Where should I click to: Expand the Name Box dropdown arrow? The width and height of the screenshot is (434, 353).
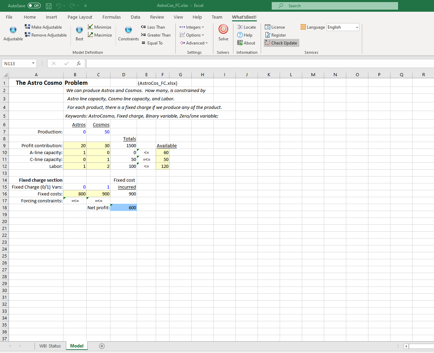(33, 63)
